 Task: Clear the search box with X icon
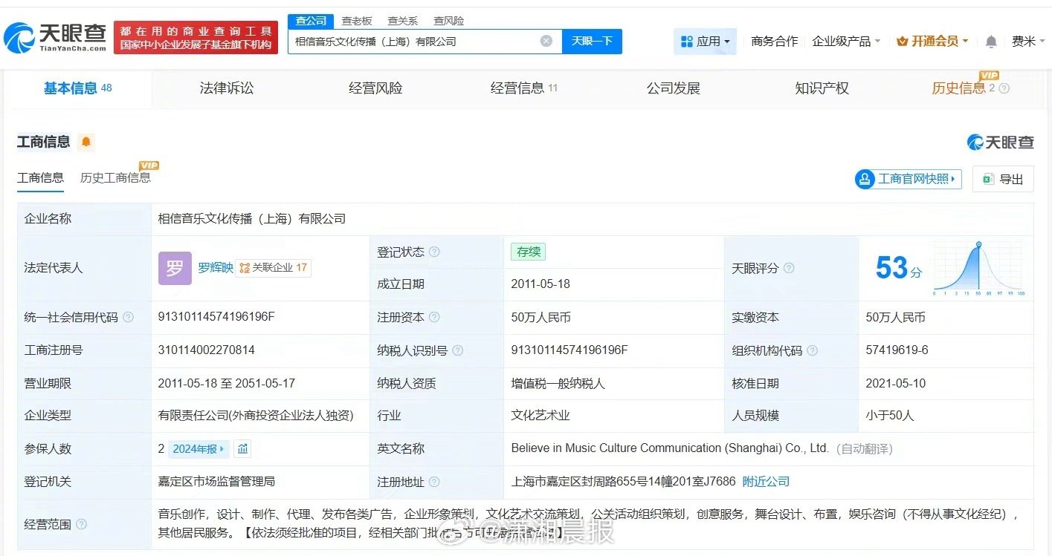546,42
